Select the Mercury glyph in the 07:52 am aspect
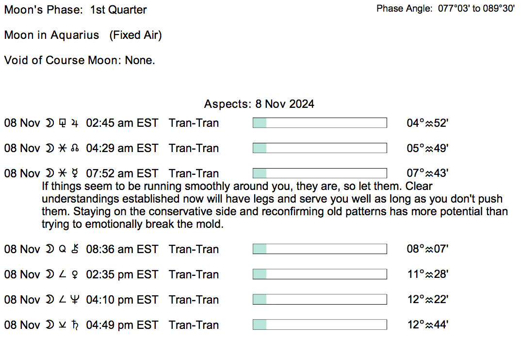Image resolution: width=521 pixels, height=342 pixels. click(74, 173)
